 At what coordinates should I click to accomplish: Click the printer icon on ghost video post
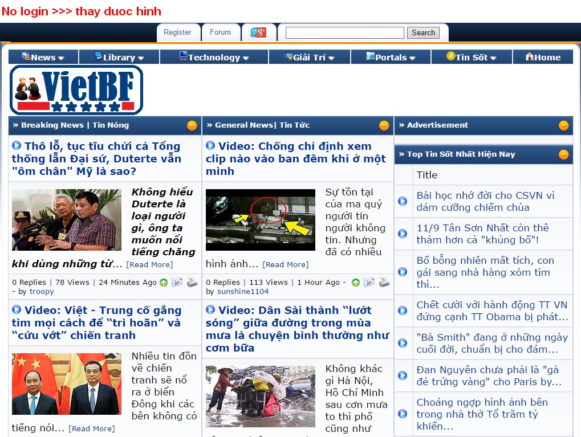[x=384, y=282]
